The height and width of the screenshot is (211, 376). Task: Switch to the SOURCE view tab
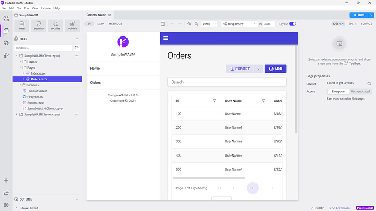(x=366, y=24)
